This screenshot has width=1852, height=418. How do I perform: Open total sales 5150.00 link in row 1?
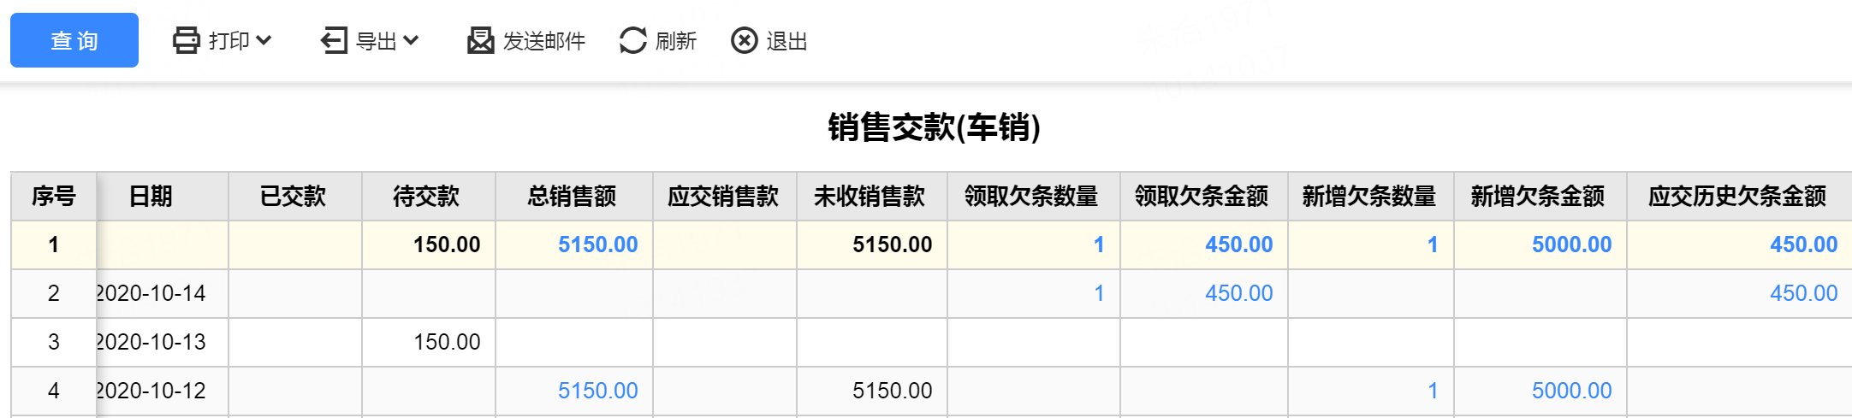pyautogui.click(x=598, y=244)
